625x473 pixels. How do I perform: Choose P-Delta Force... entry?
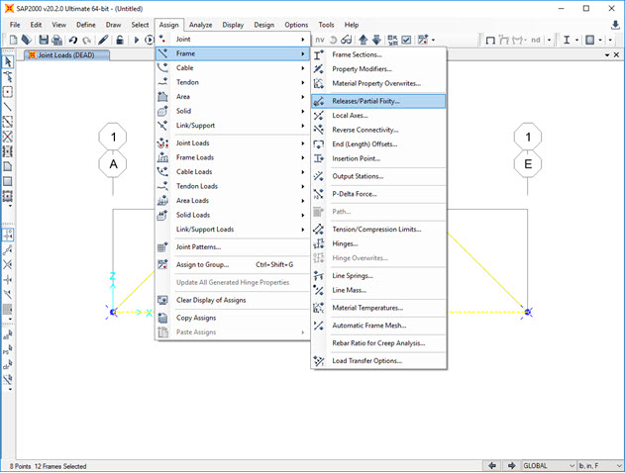point(378,194)
